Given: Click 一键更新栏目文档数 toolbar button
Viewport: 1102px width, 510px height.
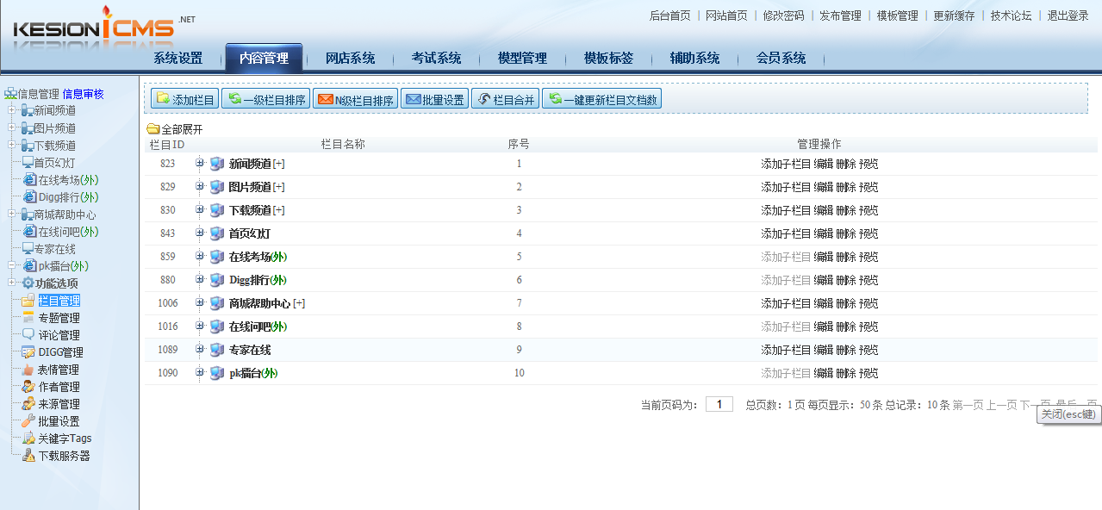Looking at the screenshot, I should click(601, 100).
